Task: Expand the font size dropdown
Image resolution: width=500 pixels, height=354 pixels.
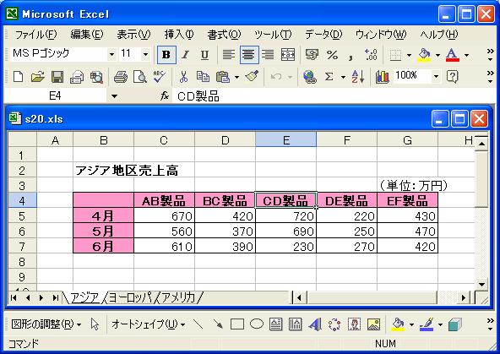Action: (145, 55)
